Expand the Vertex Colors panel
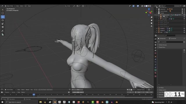This screenshot has height=104, width=186. click(x=162, y=90)
